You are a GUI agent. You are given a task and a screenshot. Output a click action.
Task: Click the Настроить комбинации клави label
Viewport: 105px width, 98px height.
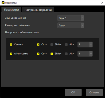click(22, 32)
